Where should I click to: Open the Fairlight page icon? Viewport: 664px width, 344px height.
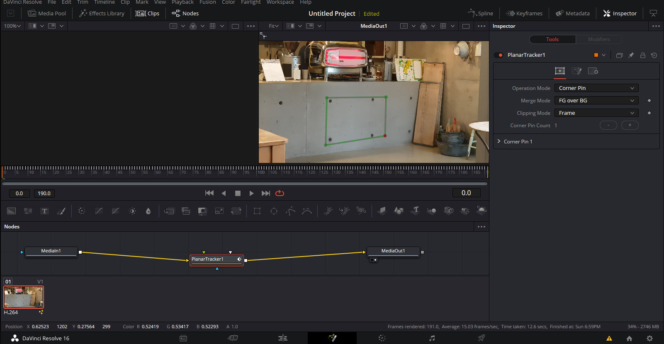(432, 338)
